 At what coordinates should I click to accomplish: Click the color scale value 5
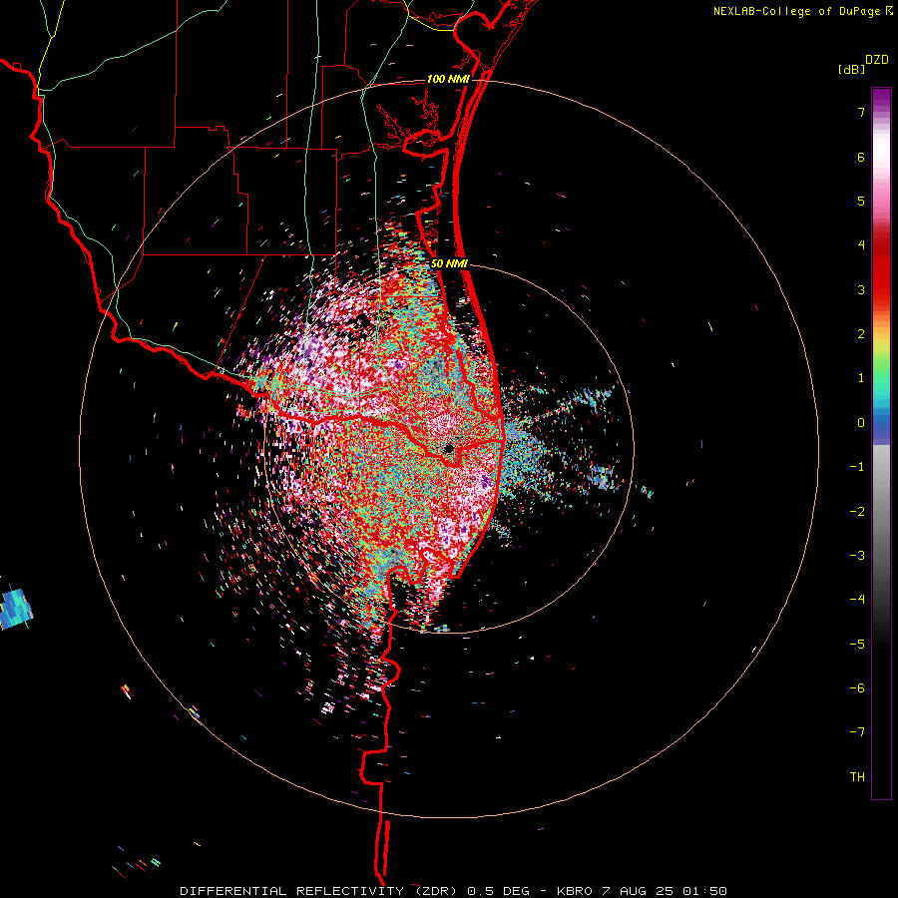click(x=861, y=201)
